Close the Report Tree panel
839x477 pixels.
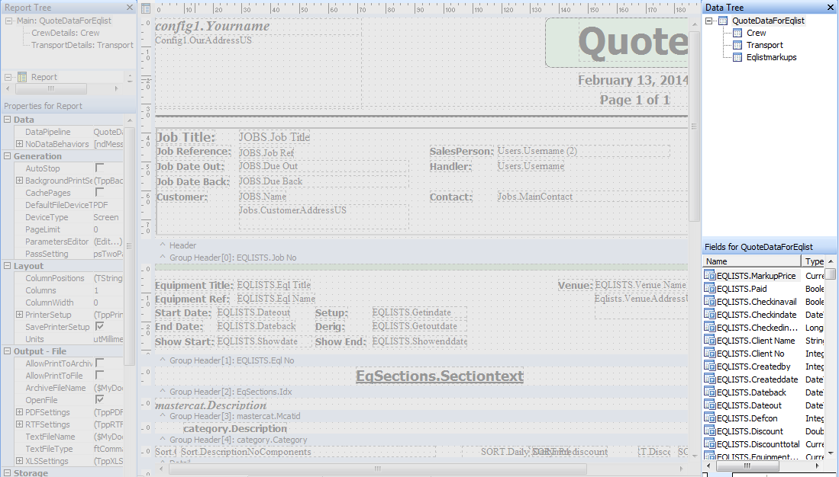click(127, 8)
